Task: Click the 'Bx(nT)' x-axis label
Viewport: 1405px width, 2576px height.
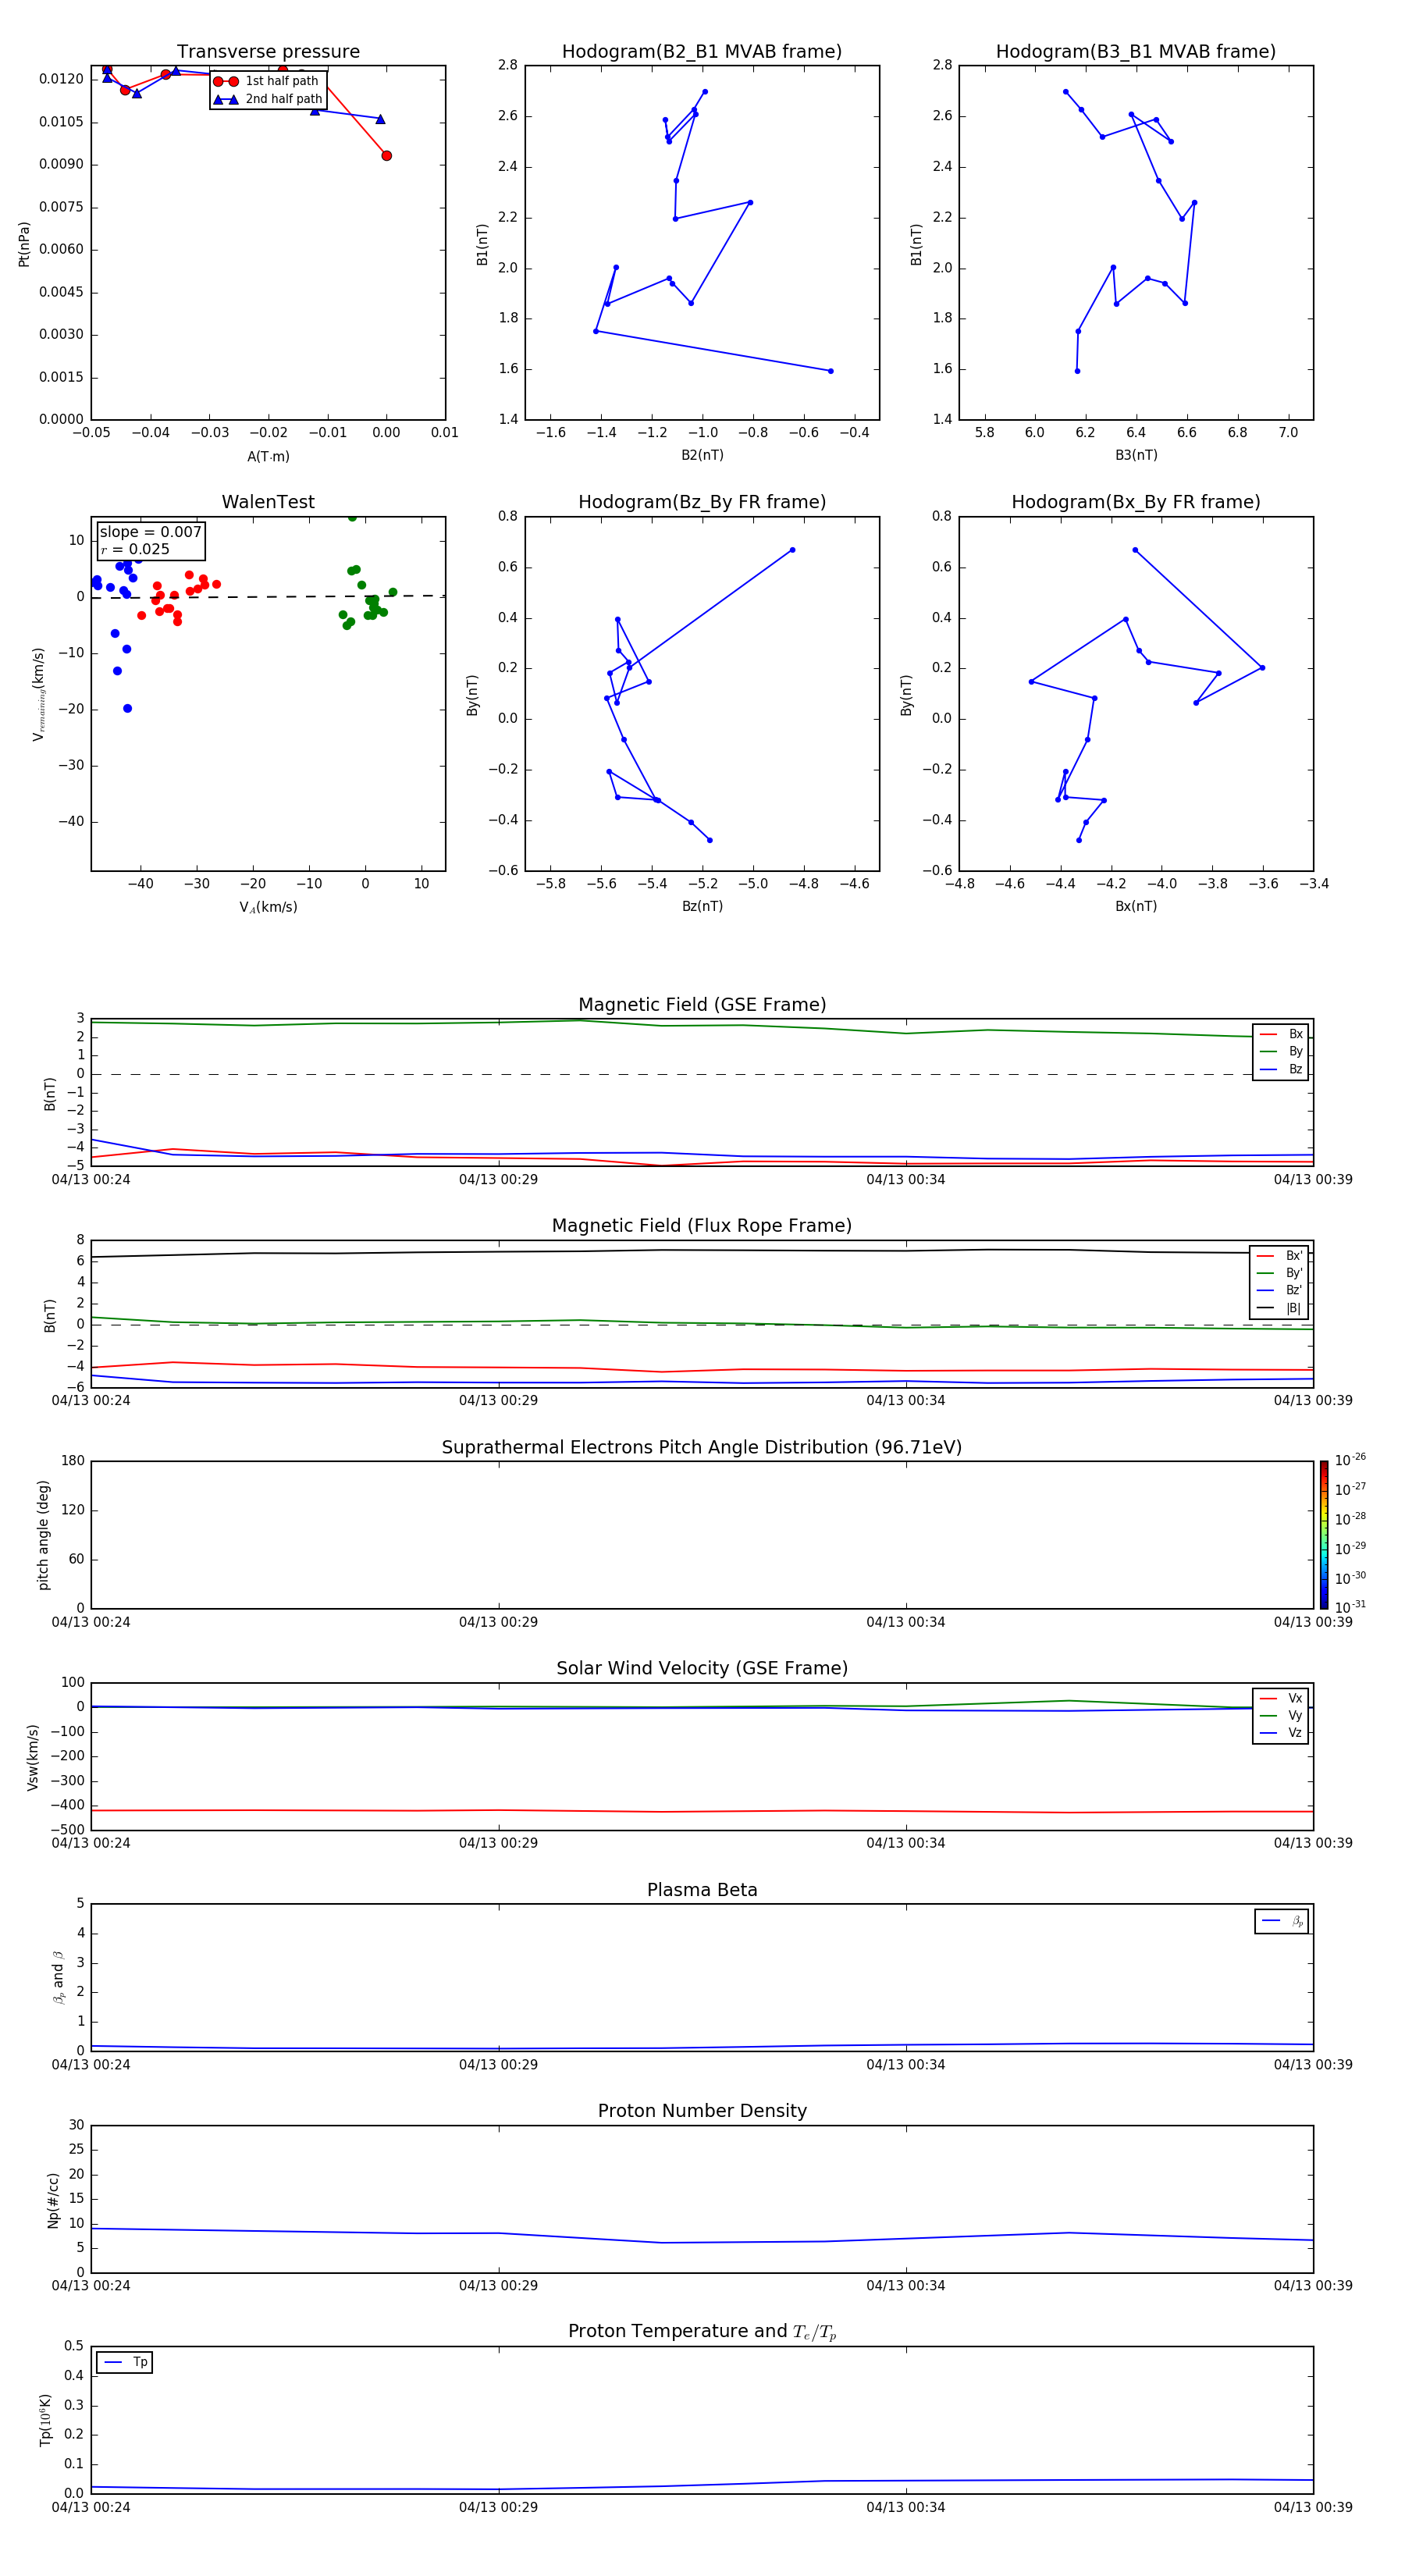Action: [x=1136, y=906]
